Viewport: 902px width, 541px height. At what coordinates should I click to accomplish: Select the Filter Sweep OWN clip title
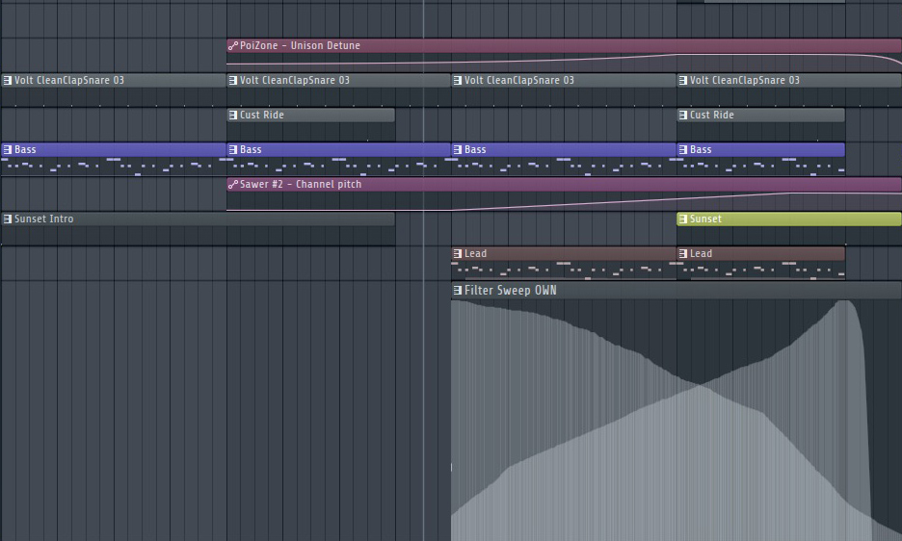click(510, 291)
